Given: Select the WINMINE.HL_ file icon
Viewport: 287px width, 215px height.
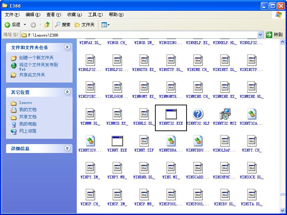Looking at the screenshot, I should click(x=252, y=87).
